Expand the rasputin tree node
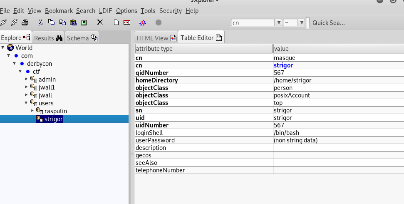This screenshot has width=404, height=204. pyautogui.click(x=32, y=111)
